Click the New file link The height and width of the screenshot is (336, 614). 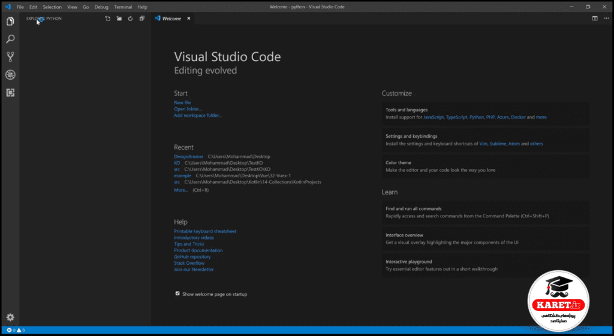click(182, 102)
